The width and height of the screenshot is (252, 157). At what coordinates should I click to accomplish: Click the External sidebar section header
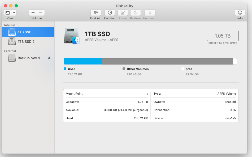click(x=10, y=51)
